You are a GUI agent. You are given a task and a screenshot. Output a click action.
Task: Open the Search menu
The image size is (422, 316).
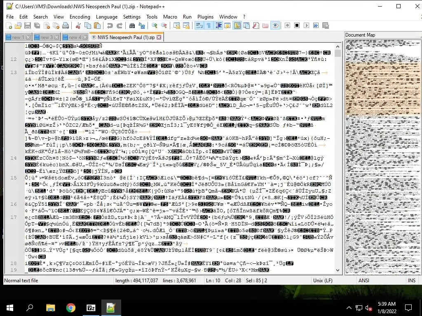pyautogui.click(x=40, y=16)
